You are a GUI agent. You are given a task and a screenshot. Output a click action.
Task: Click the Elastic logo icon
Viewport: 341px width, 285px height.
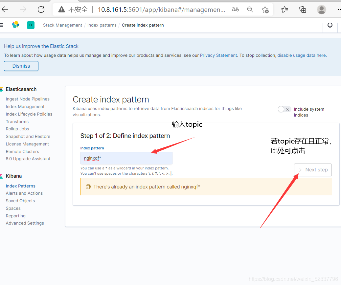(x=15, y=25)
